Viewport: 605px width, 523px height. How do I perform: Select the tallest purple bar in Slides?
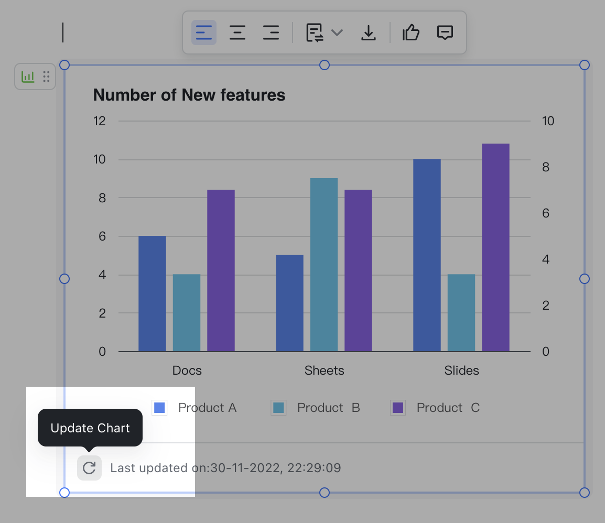495,247
